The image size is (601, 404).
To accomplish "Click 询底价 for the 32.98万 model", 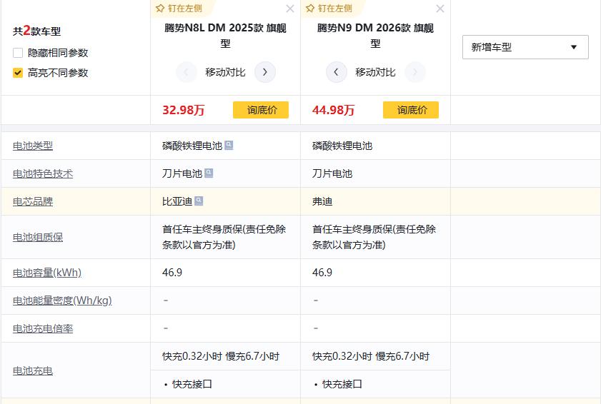I will (x=261, y=110).
